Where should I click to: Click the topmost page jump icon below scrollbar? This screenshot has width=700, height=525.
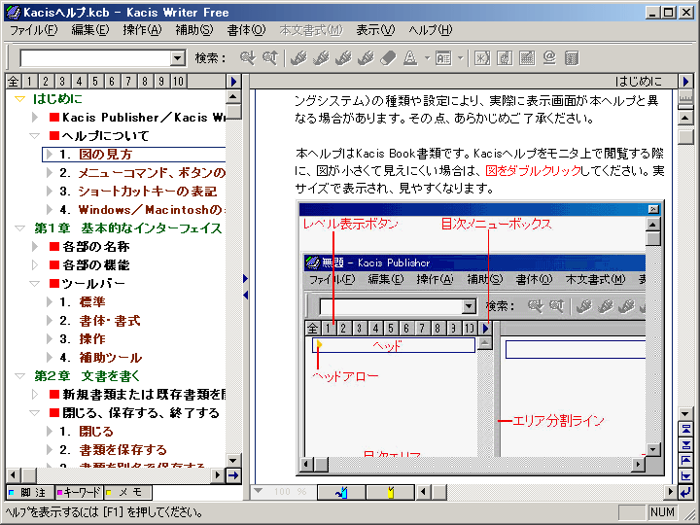(x=685, y=430)
